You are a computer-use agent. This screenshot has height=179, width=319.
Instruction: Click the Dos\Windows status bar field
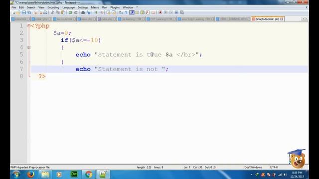[253, 167]
